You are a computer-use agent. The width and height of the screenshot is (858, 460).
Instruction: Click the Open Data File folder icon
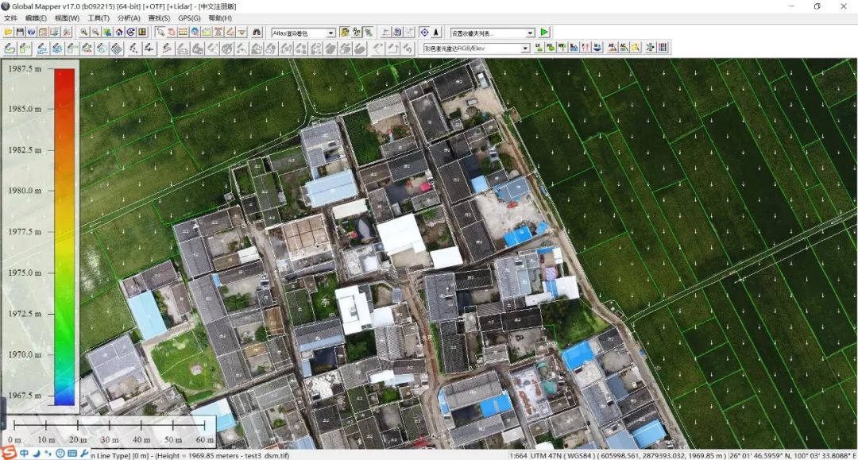[x=9, y=33]
